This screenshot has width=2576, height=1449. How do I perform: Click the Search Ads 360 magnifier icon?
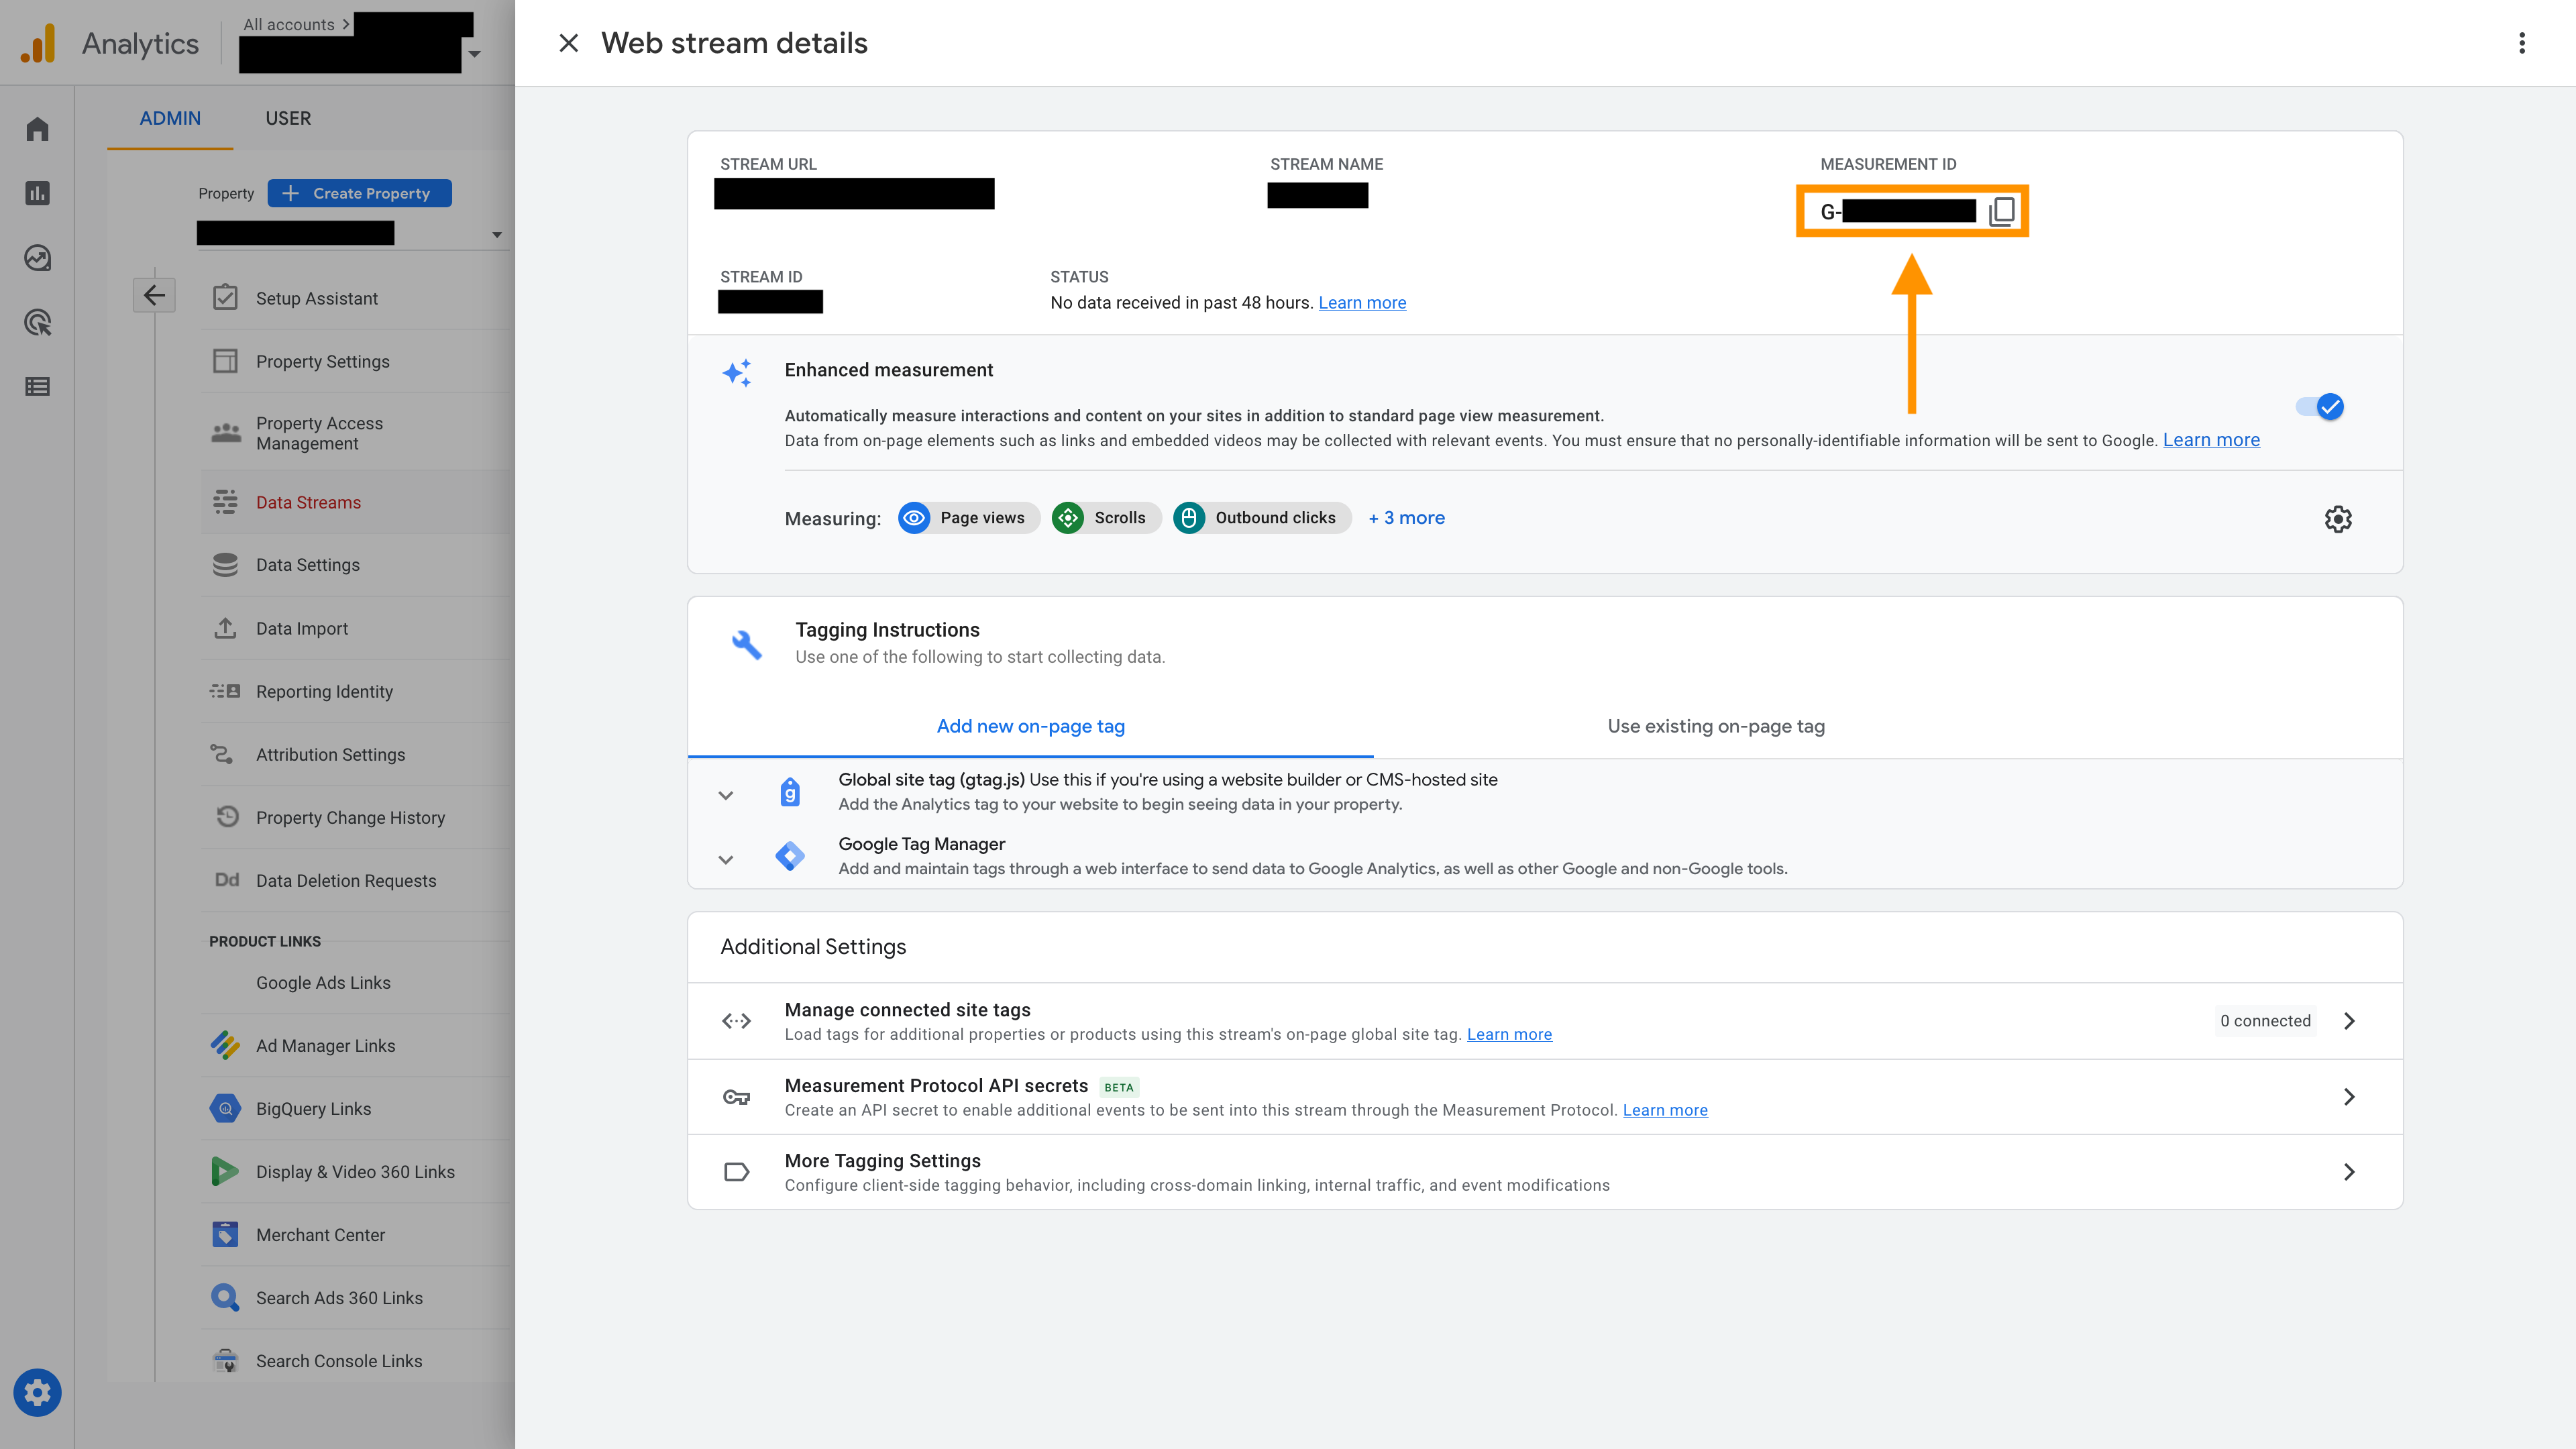[x=225, y=1297]
